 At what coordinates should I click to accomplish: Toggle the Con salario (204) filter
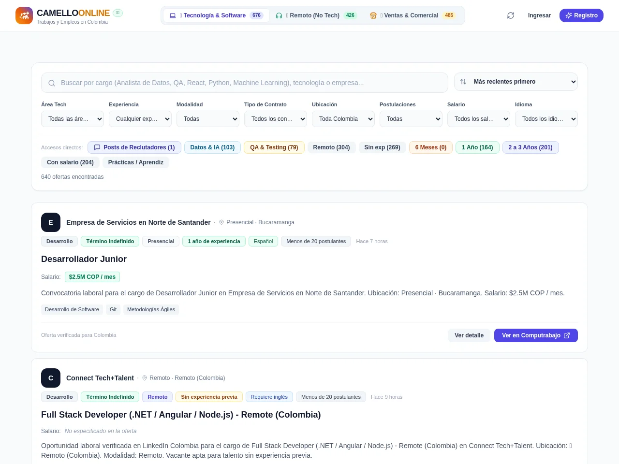(x=70, y=162)
